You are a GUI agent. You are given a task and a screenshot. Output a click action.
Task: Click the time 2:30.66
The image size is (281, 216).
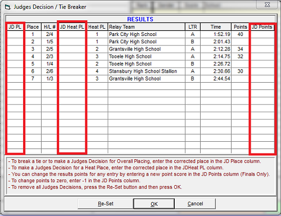pyautogui.click(x=222, y=71)
